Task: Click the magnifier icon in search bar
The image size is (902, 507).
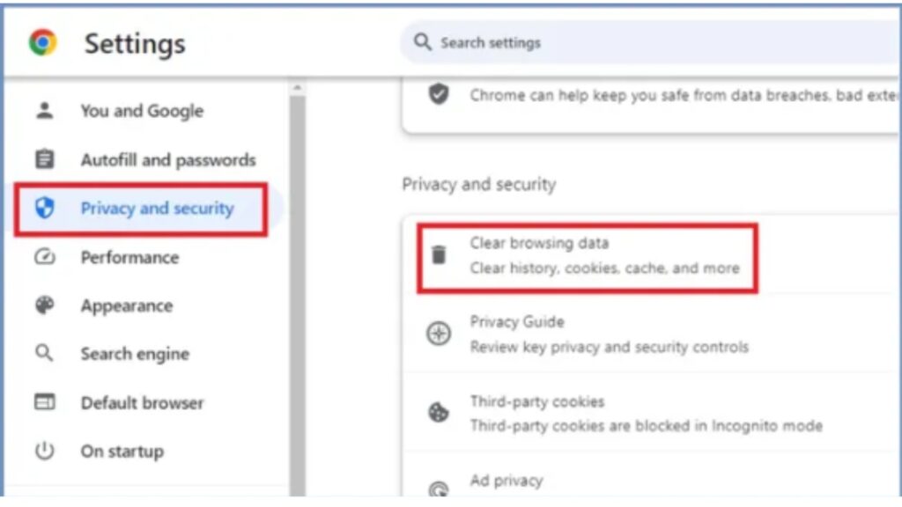Action: (423, 42)
